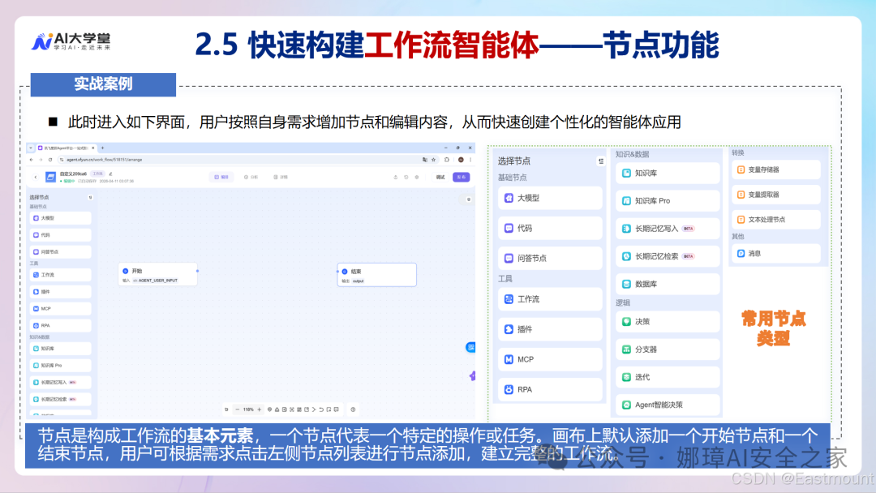The height and width of the screenshot is (493, 876).
Task: Select the 结束 node on the canvas
Action: (x=377, y=275)
